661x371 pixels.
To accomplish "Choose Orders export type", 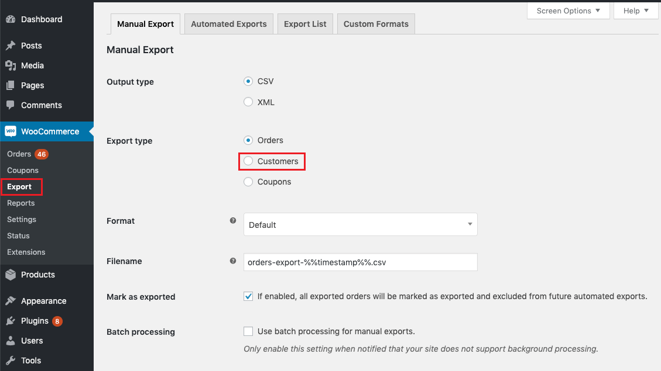I will (248, 140).
